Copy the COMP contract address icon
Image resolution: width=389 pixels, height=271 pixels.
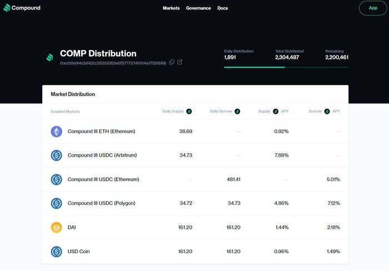pos(172,62)
